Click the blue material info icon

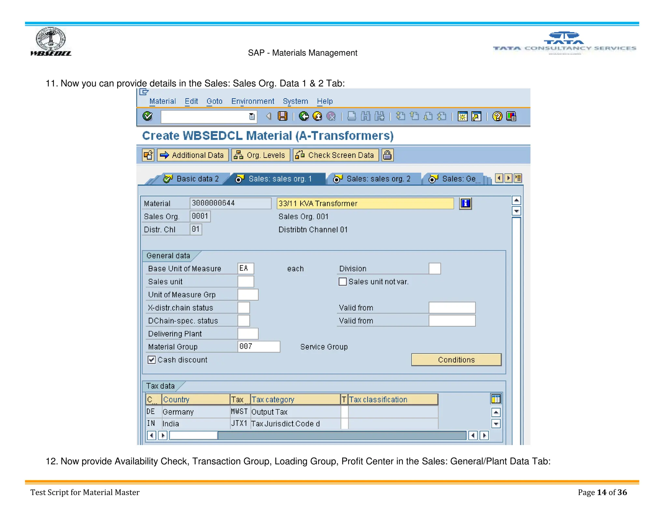(465, 203)
